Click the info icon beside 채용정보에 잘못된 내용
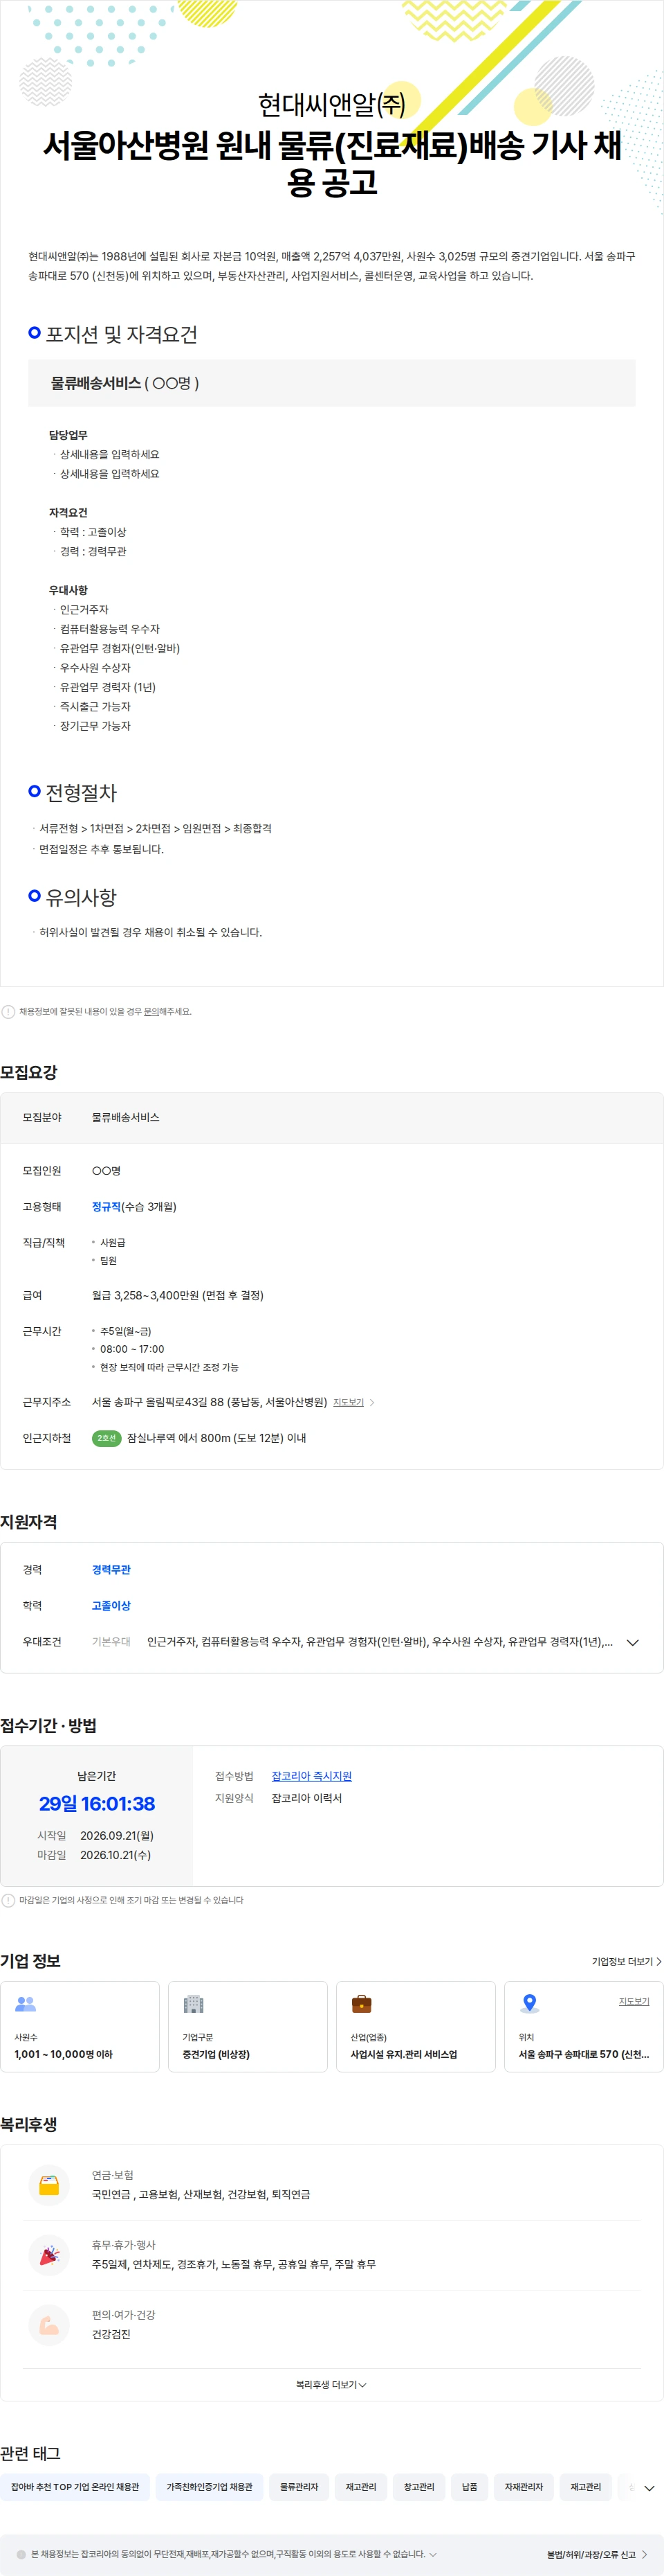Image resolution: width=664 pixels, height=2576 pixels. [x=8, y=1011]
